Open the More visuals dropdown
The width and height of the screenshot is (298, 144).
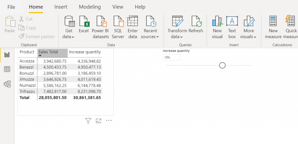pos(248,37)
